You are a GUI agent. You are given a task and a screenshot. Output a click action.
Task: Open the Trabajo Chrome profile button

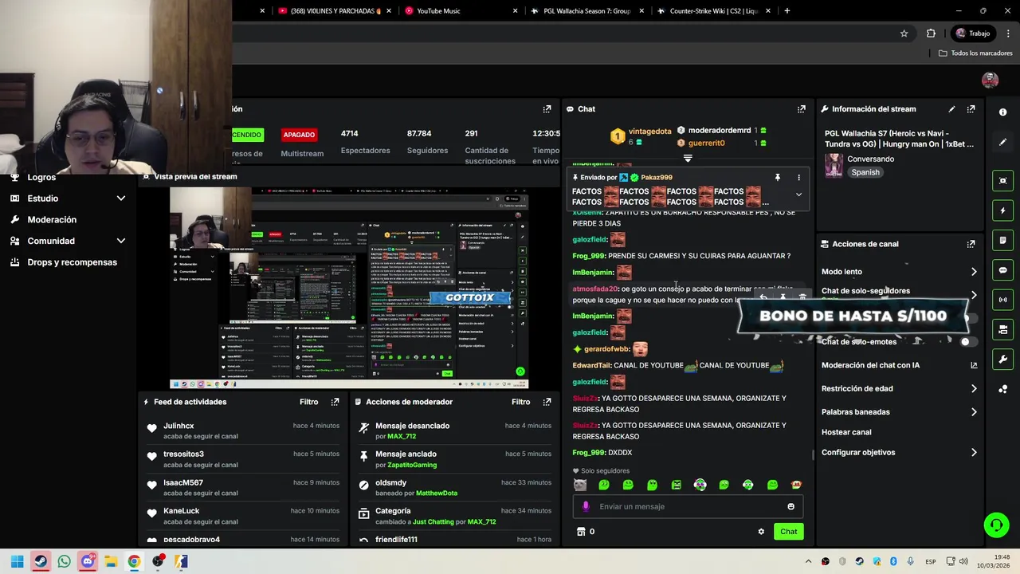[972, 33]
